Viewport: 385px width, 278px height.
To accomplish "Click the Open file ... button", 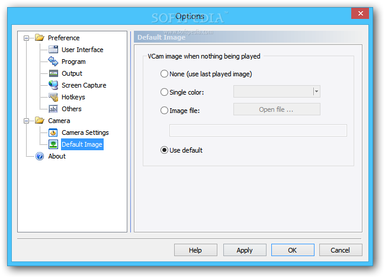I will click(277, 109).
